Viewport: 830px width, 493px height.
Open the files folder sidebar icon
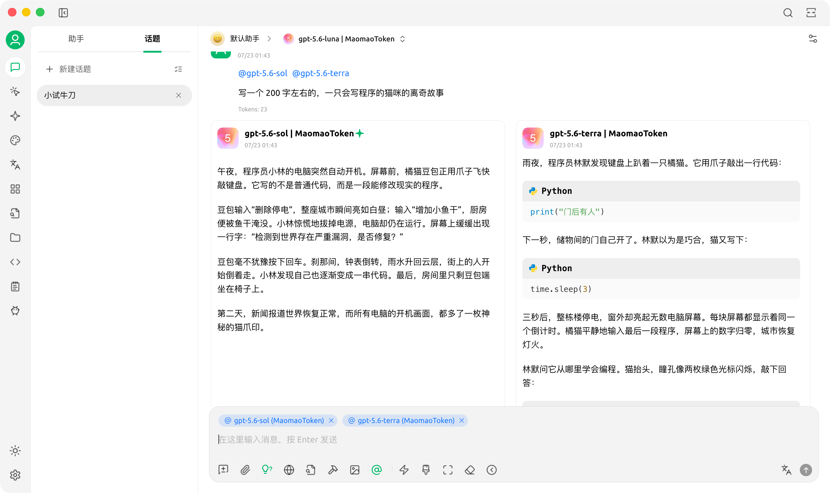point(15,238)
